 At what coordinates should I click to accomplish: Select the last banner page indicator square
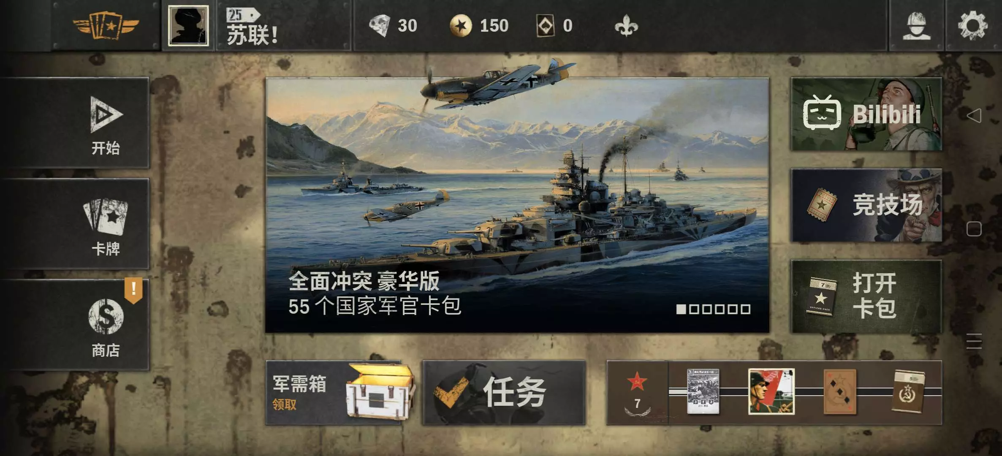pos(746,309)
